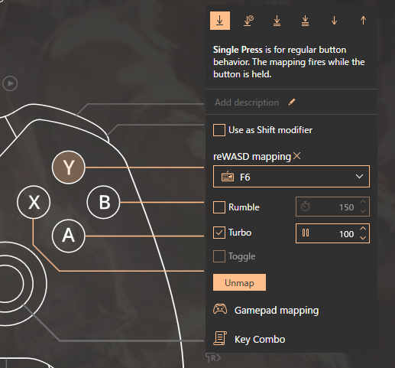Viewport: 395px width, 368px height.
Task: Click the stopwatch icon in Rumble field
Action: coord(305,207)
